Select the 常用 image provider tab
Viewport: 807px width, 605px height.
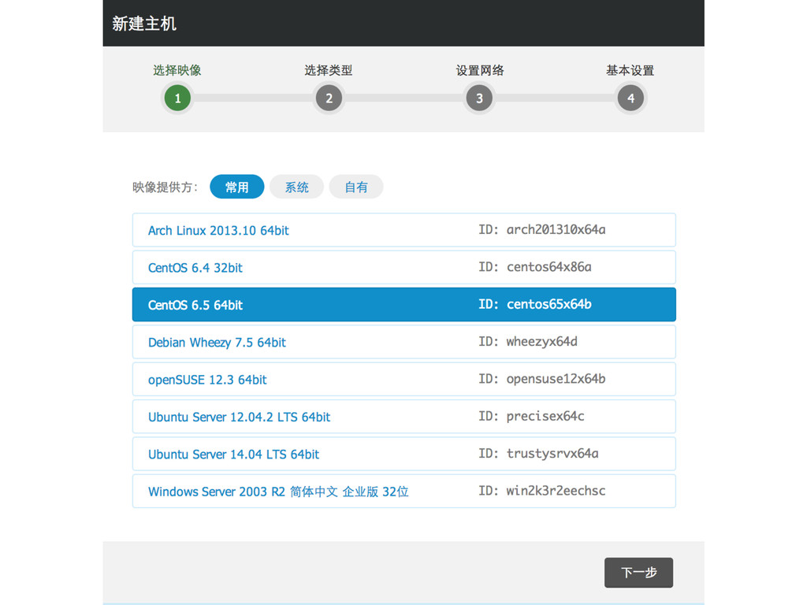[236, 187]
